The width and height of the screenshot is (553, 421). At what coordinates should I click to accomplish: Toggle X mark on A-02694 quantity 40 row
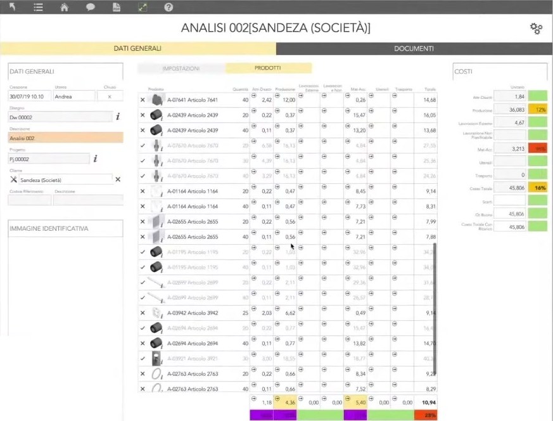143,344
